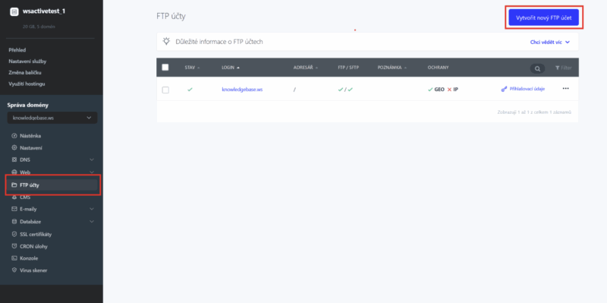The height and width of the screenshot is (303, 607).
Task: Click green status checkmark in STAV column
Action: [x=190, y=89]
